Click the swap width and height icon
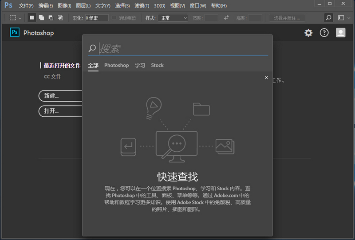The height and width of the screenshot is (240, 355). point(226,18)
